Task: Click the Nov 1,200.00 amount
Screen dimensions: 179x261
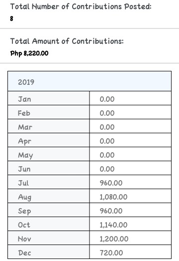Action: pos(114,239)
